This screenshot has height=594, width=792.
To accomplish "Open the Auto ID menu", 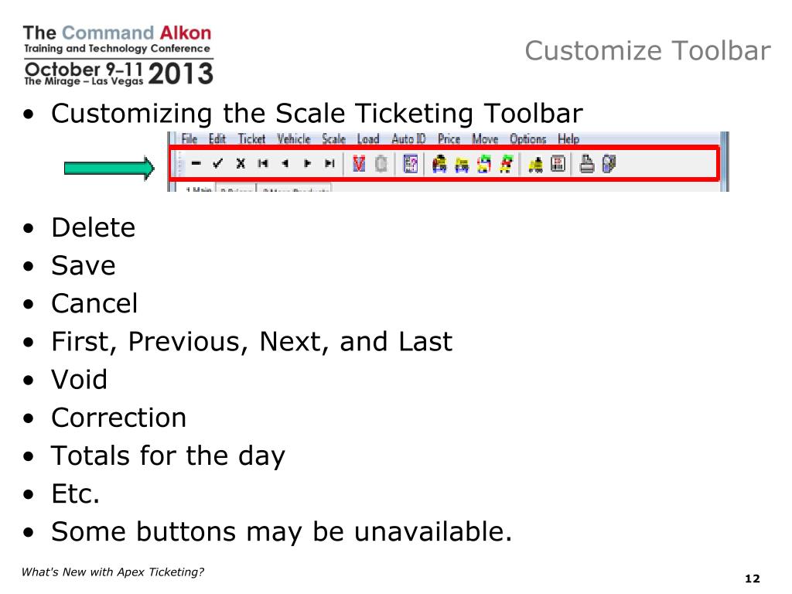I will (x=408, y=139).
